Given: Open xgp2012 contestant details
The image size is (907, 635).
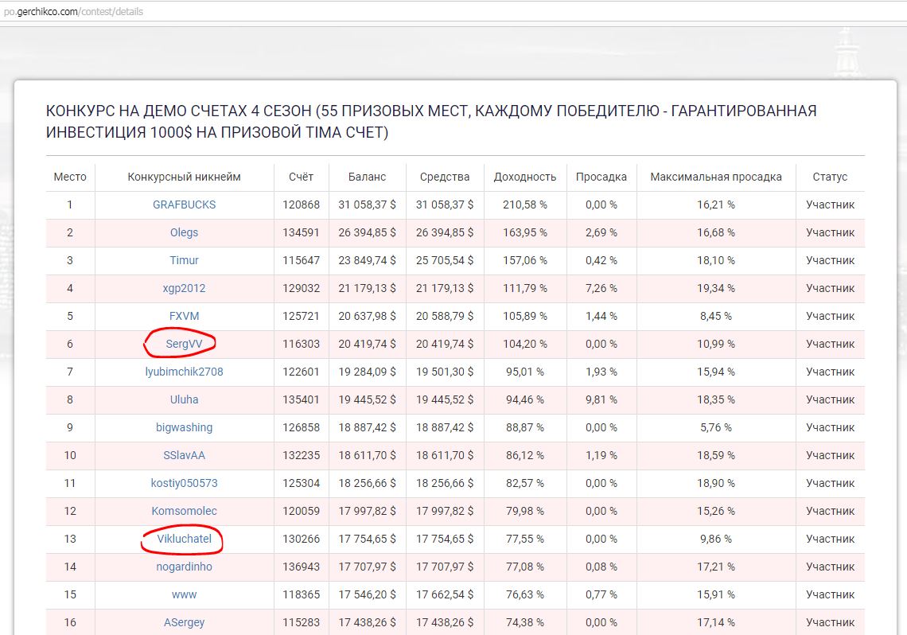Looking at the screenshot, I should click(184, 288).
